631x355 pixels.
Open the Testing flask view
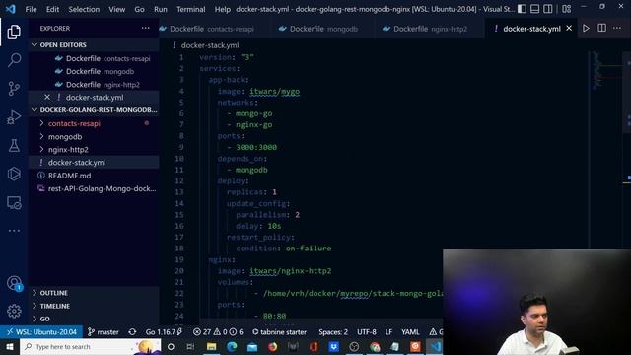14,145
